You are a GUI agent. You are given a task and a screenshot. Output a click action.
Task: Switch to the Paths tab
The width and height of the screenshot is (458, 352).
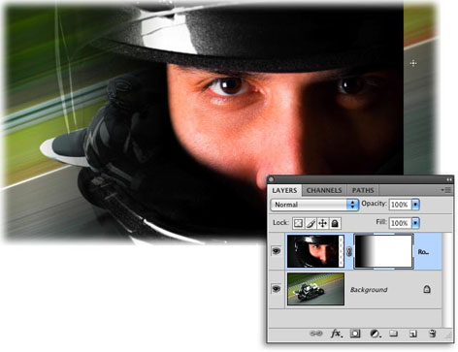pyautogui.click(x=363, y=190)
